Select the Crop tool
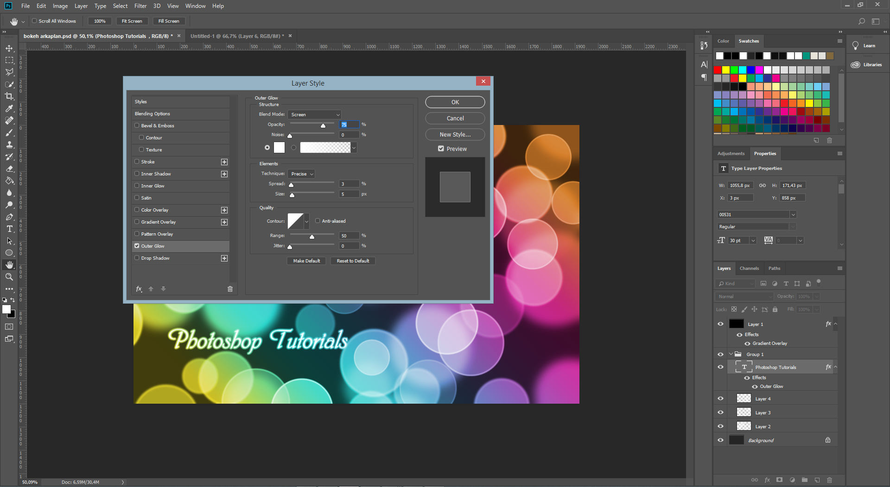This screenshot has width=890, height=487. pos(9,96)
